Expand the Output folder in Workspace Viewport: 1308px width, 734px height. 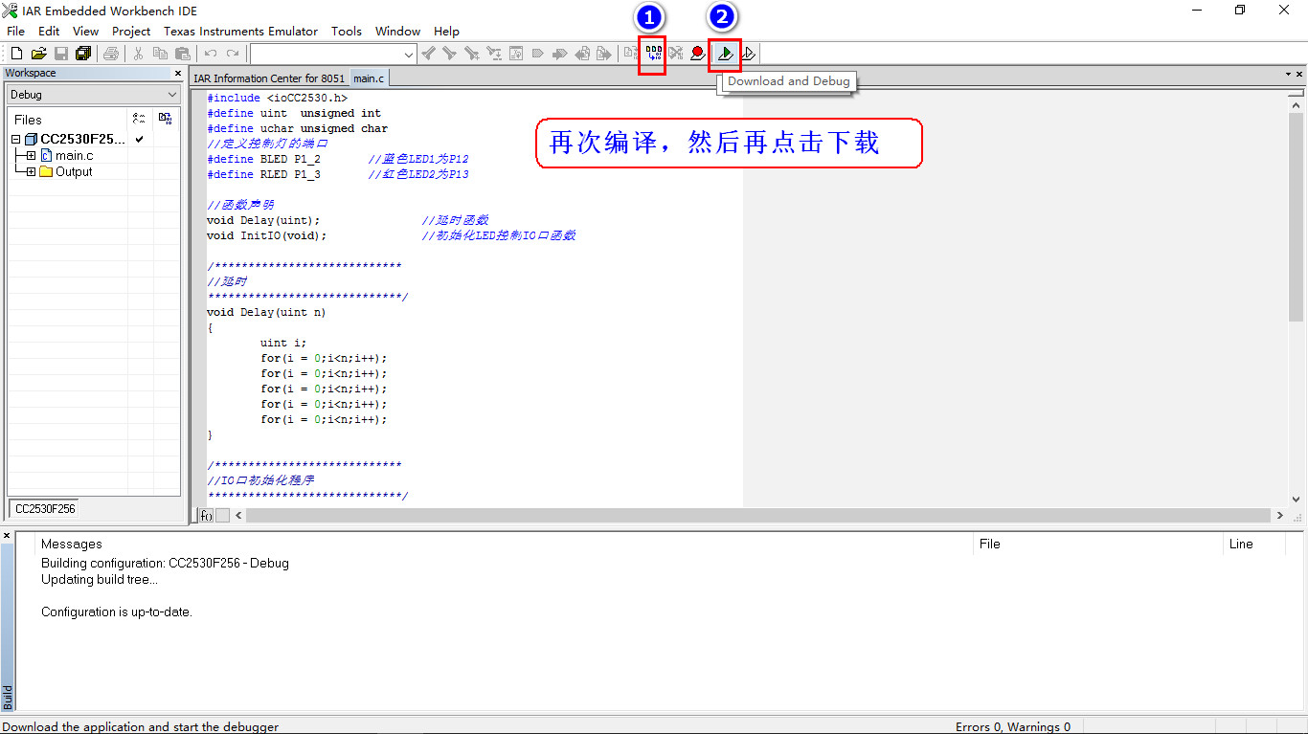tap(31, 171)
